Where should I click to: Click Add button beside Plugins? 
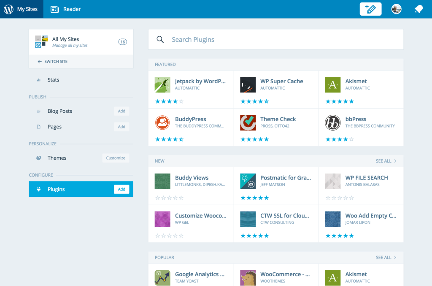(121, 189)
